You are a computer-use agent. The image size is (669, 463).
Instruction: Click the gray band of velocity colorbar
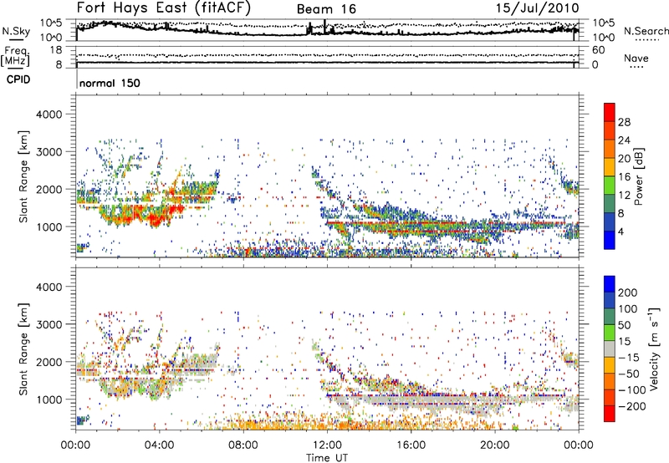610,349
